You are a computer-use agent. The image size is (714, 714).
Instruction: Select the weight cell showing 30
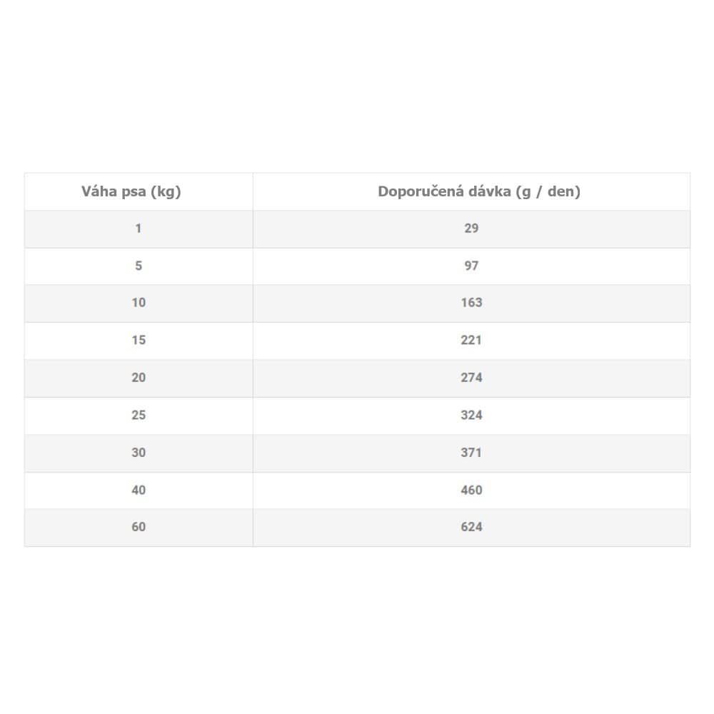coord(139,453)
